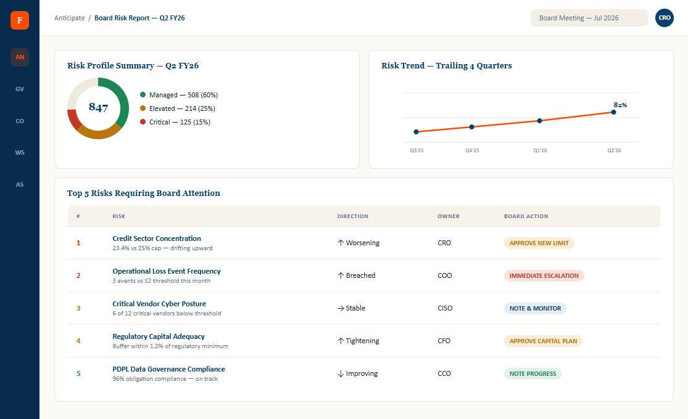Open the AN sidebar section
This screenshot has width=688, height=419.
coord(20,57)
